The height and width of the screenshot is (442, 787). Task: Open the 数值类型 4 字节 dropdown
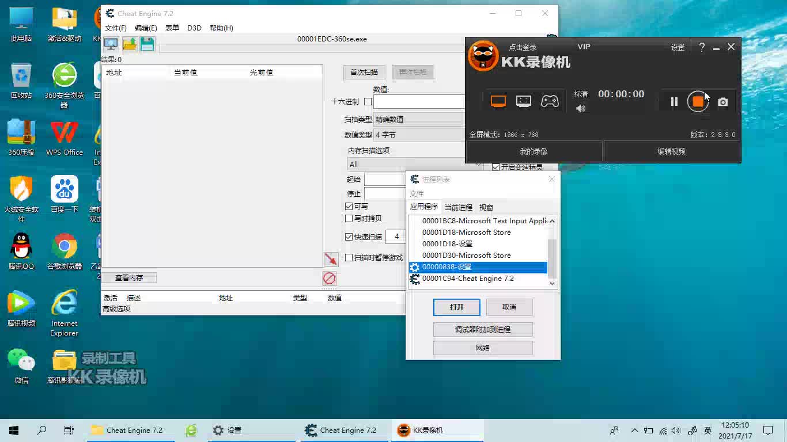419,135
